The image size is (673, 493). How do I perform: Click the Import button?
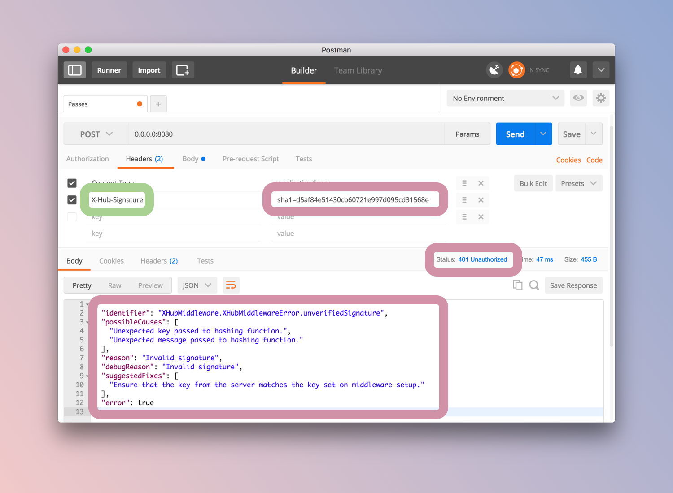[149, 70]
